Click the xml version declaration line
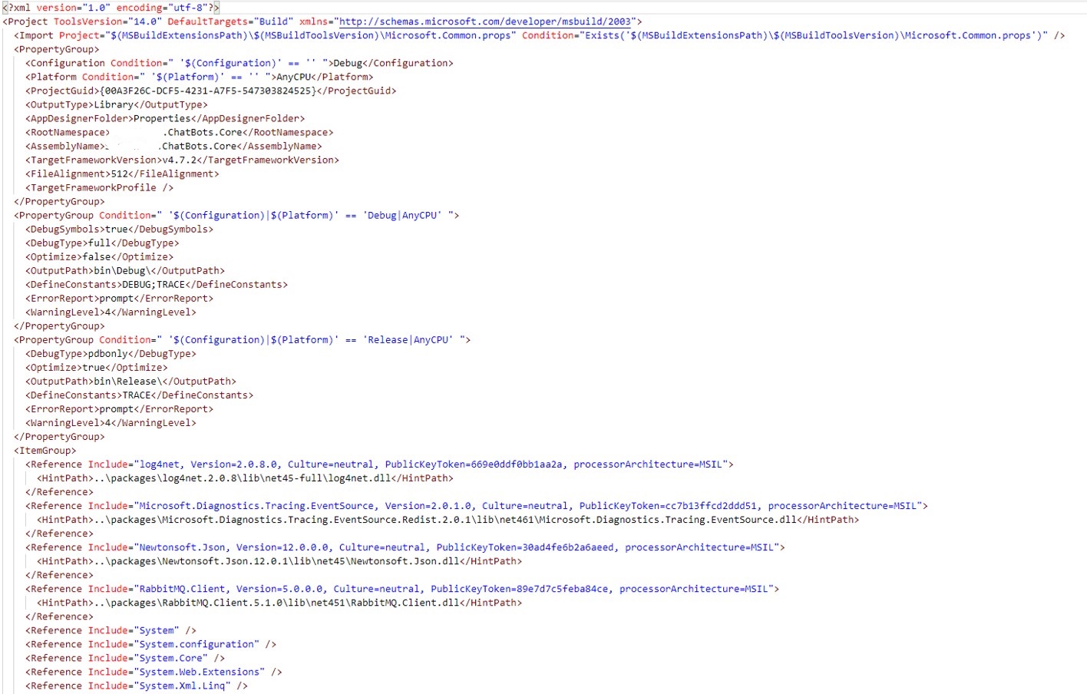 pyautogui.click(x=111, y=8)
